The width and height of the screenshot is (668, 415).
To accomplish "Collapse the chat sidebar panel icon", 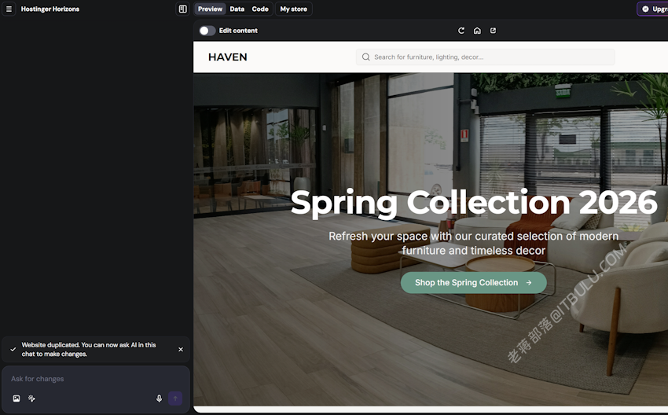I will (183, 9).
